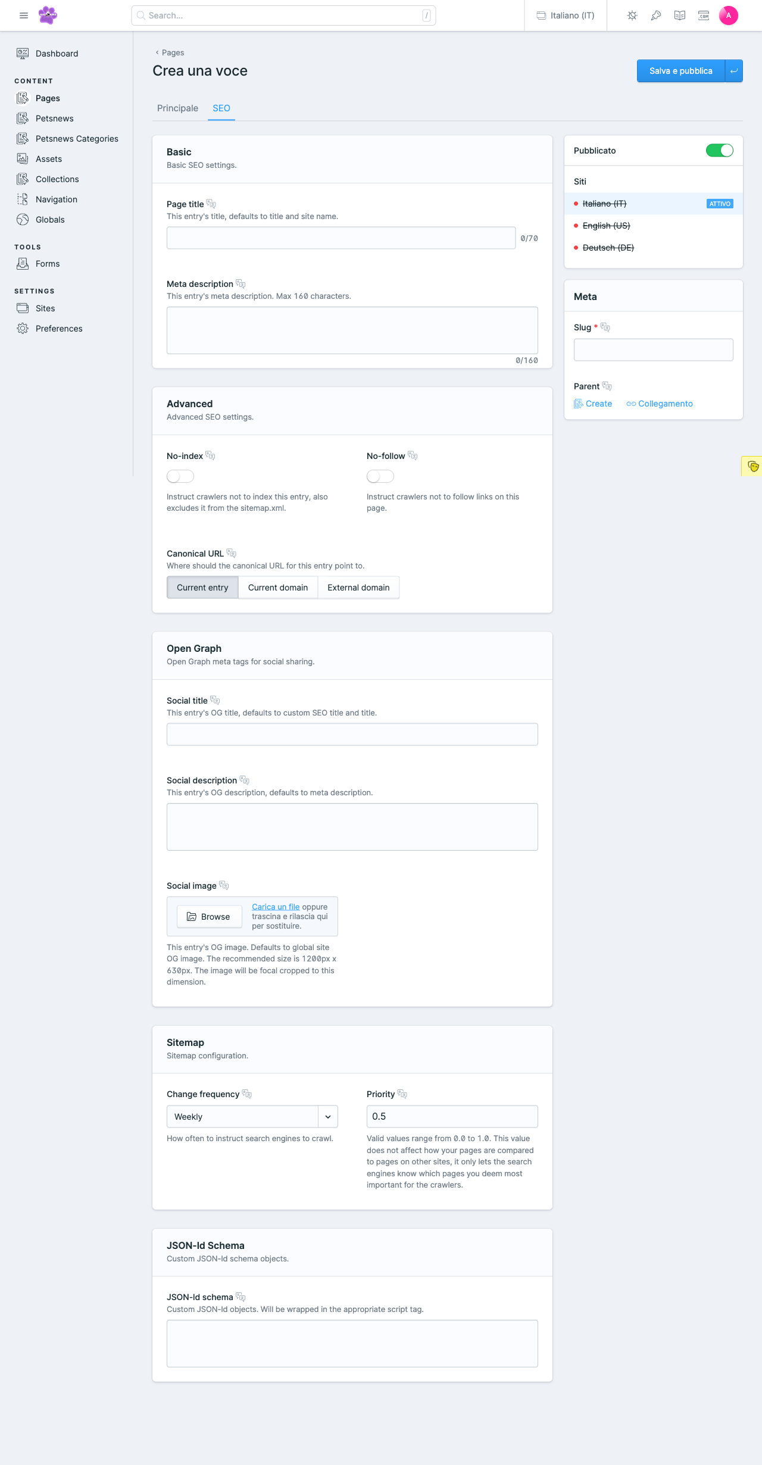
Task: Click the Social title input
Action: (x=352, y=735)
